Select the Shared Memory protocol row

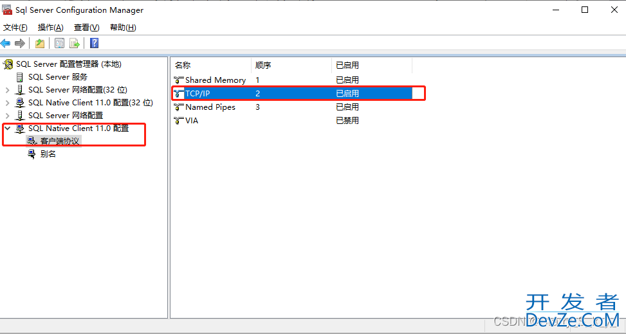point(292,80)
